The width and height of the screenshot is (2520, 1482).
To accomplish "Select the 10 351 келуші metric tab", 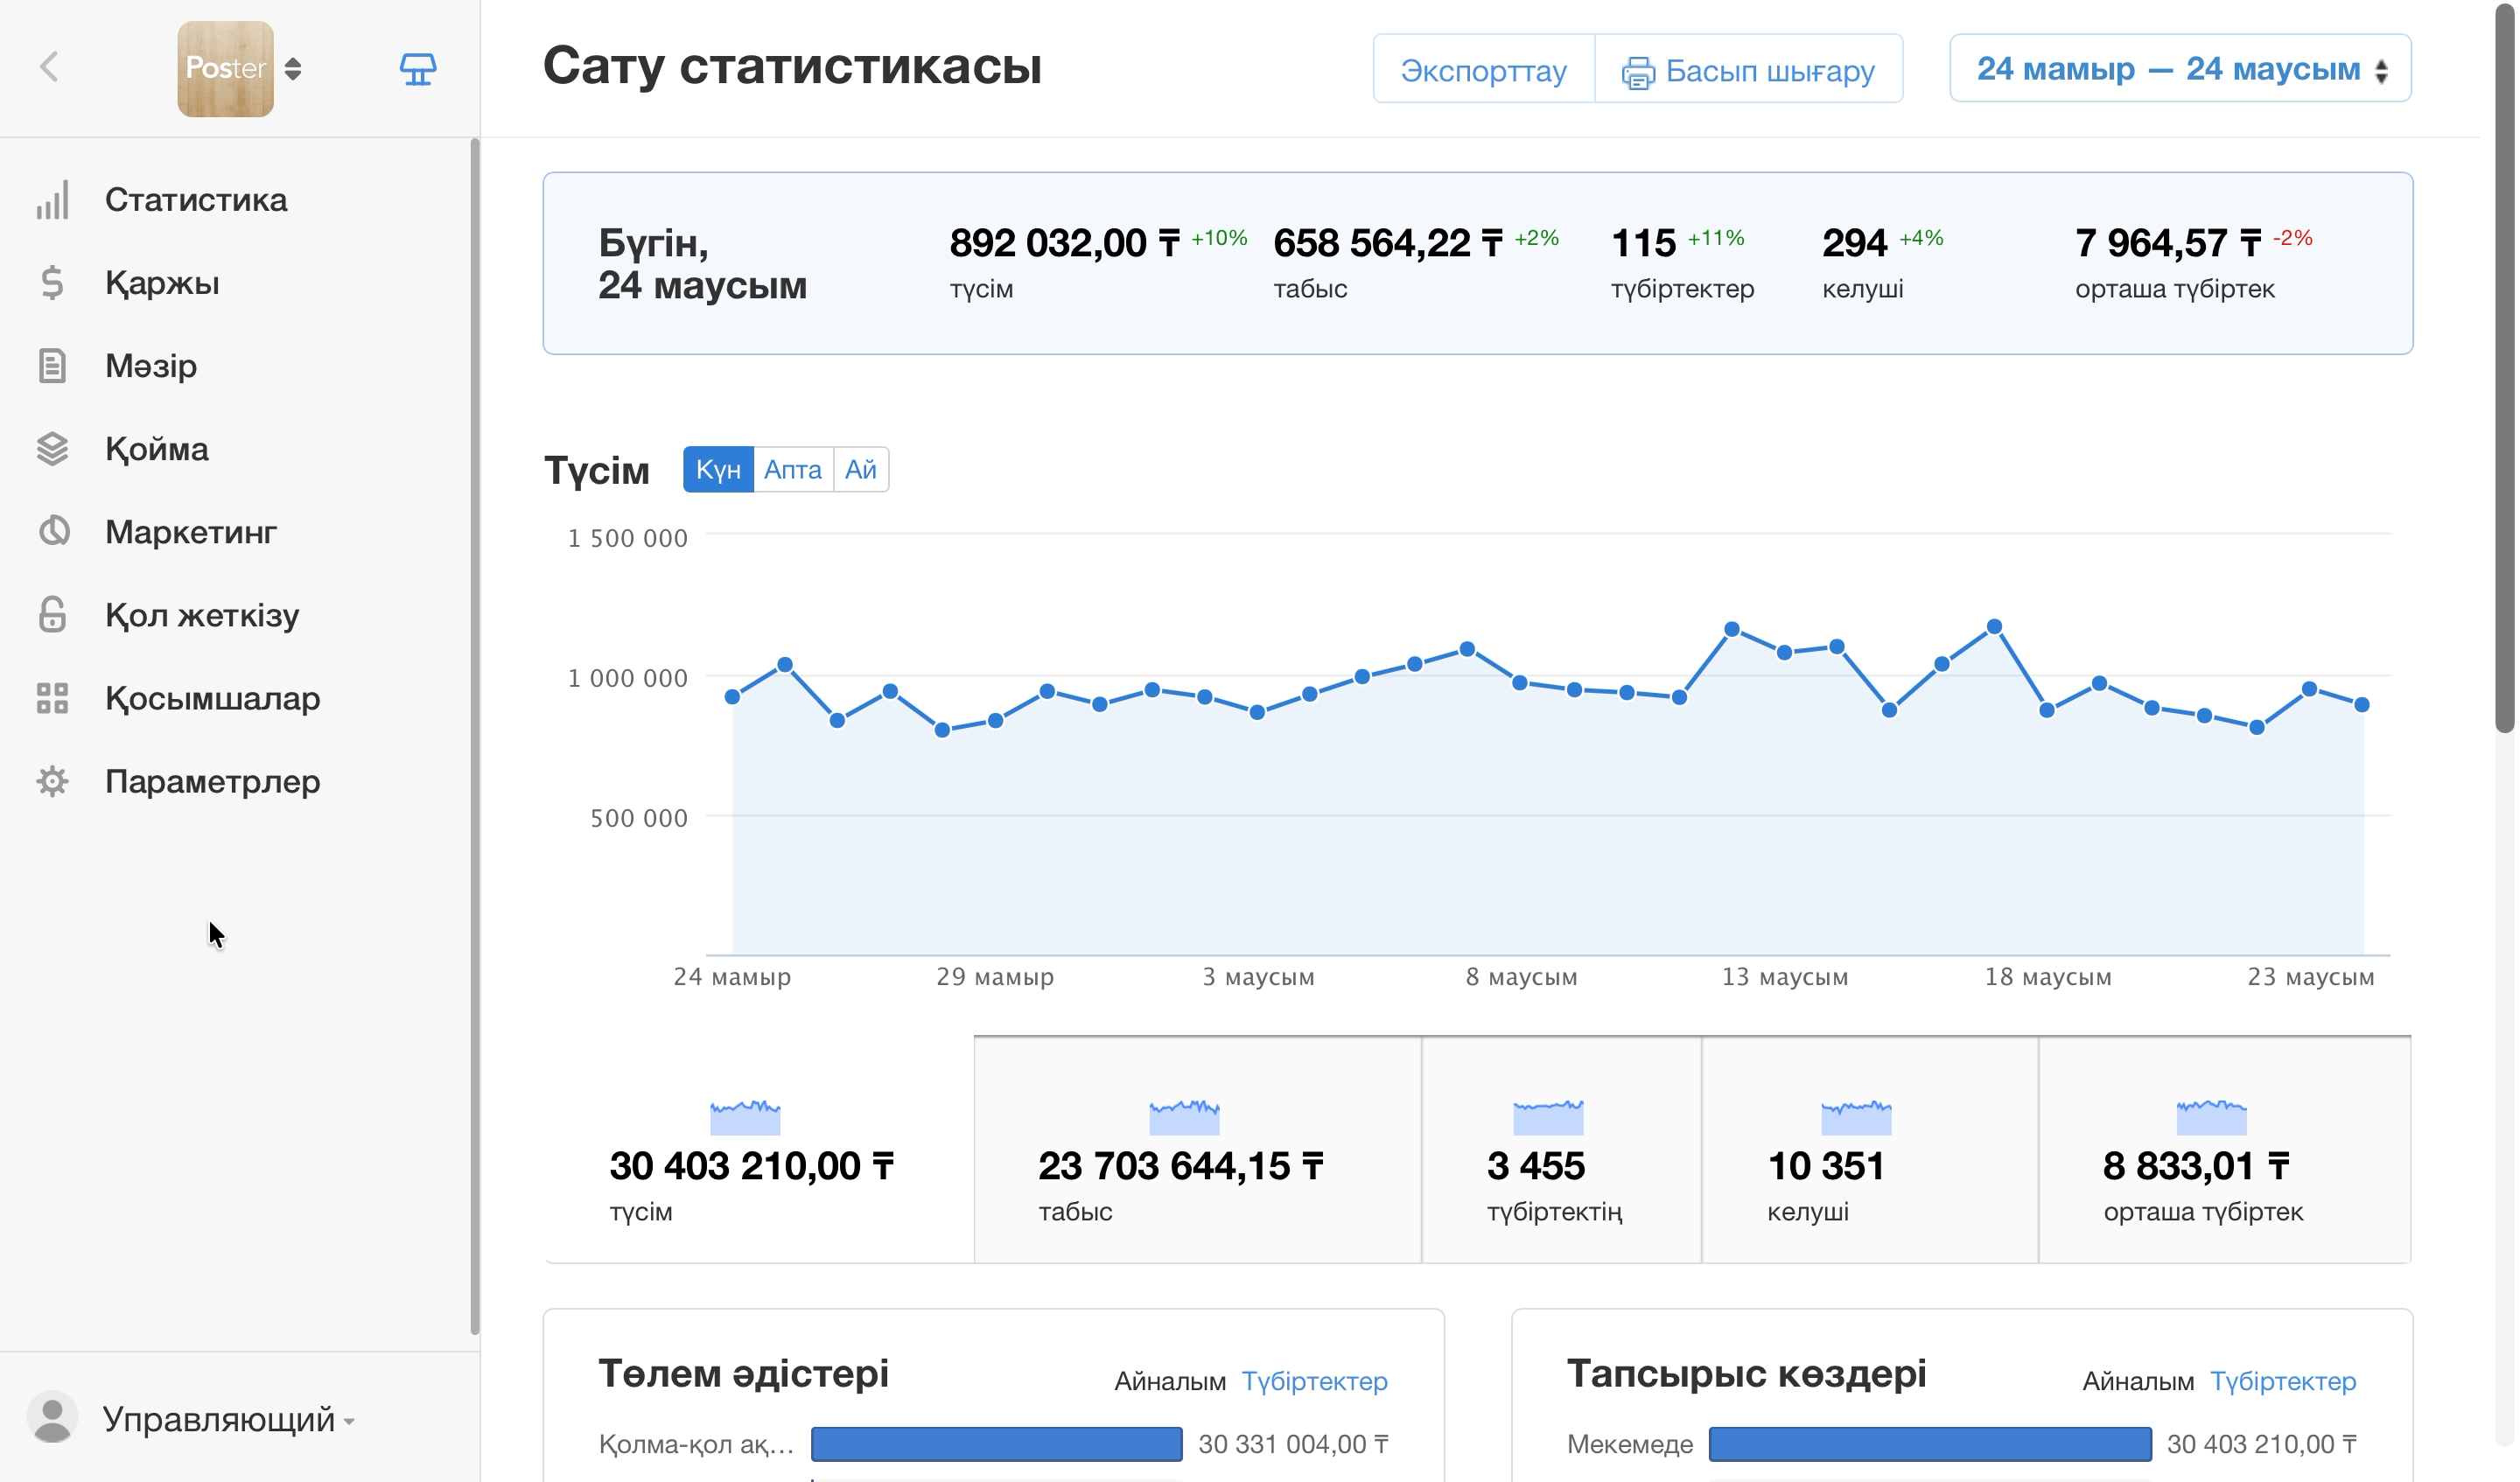I will (x=1870, y=1150).
